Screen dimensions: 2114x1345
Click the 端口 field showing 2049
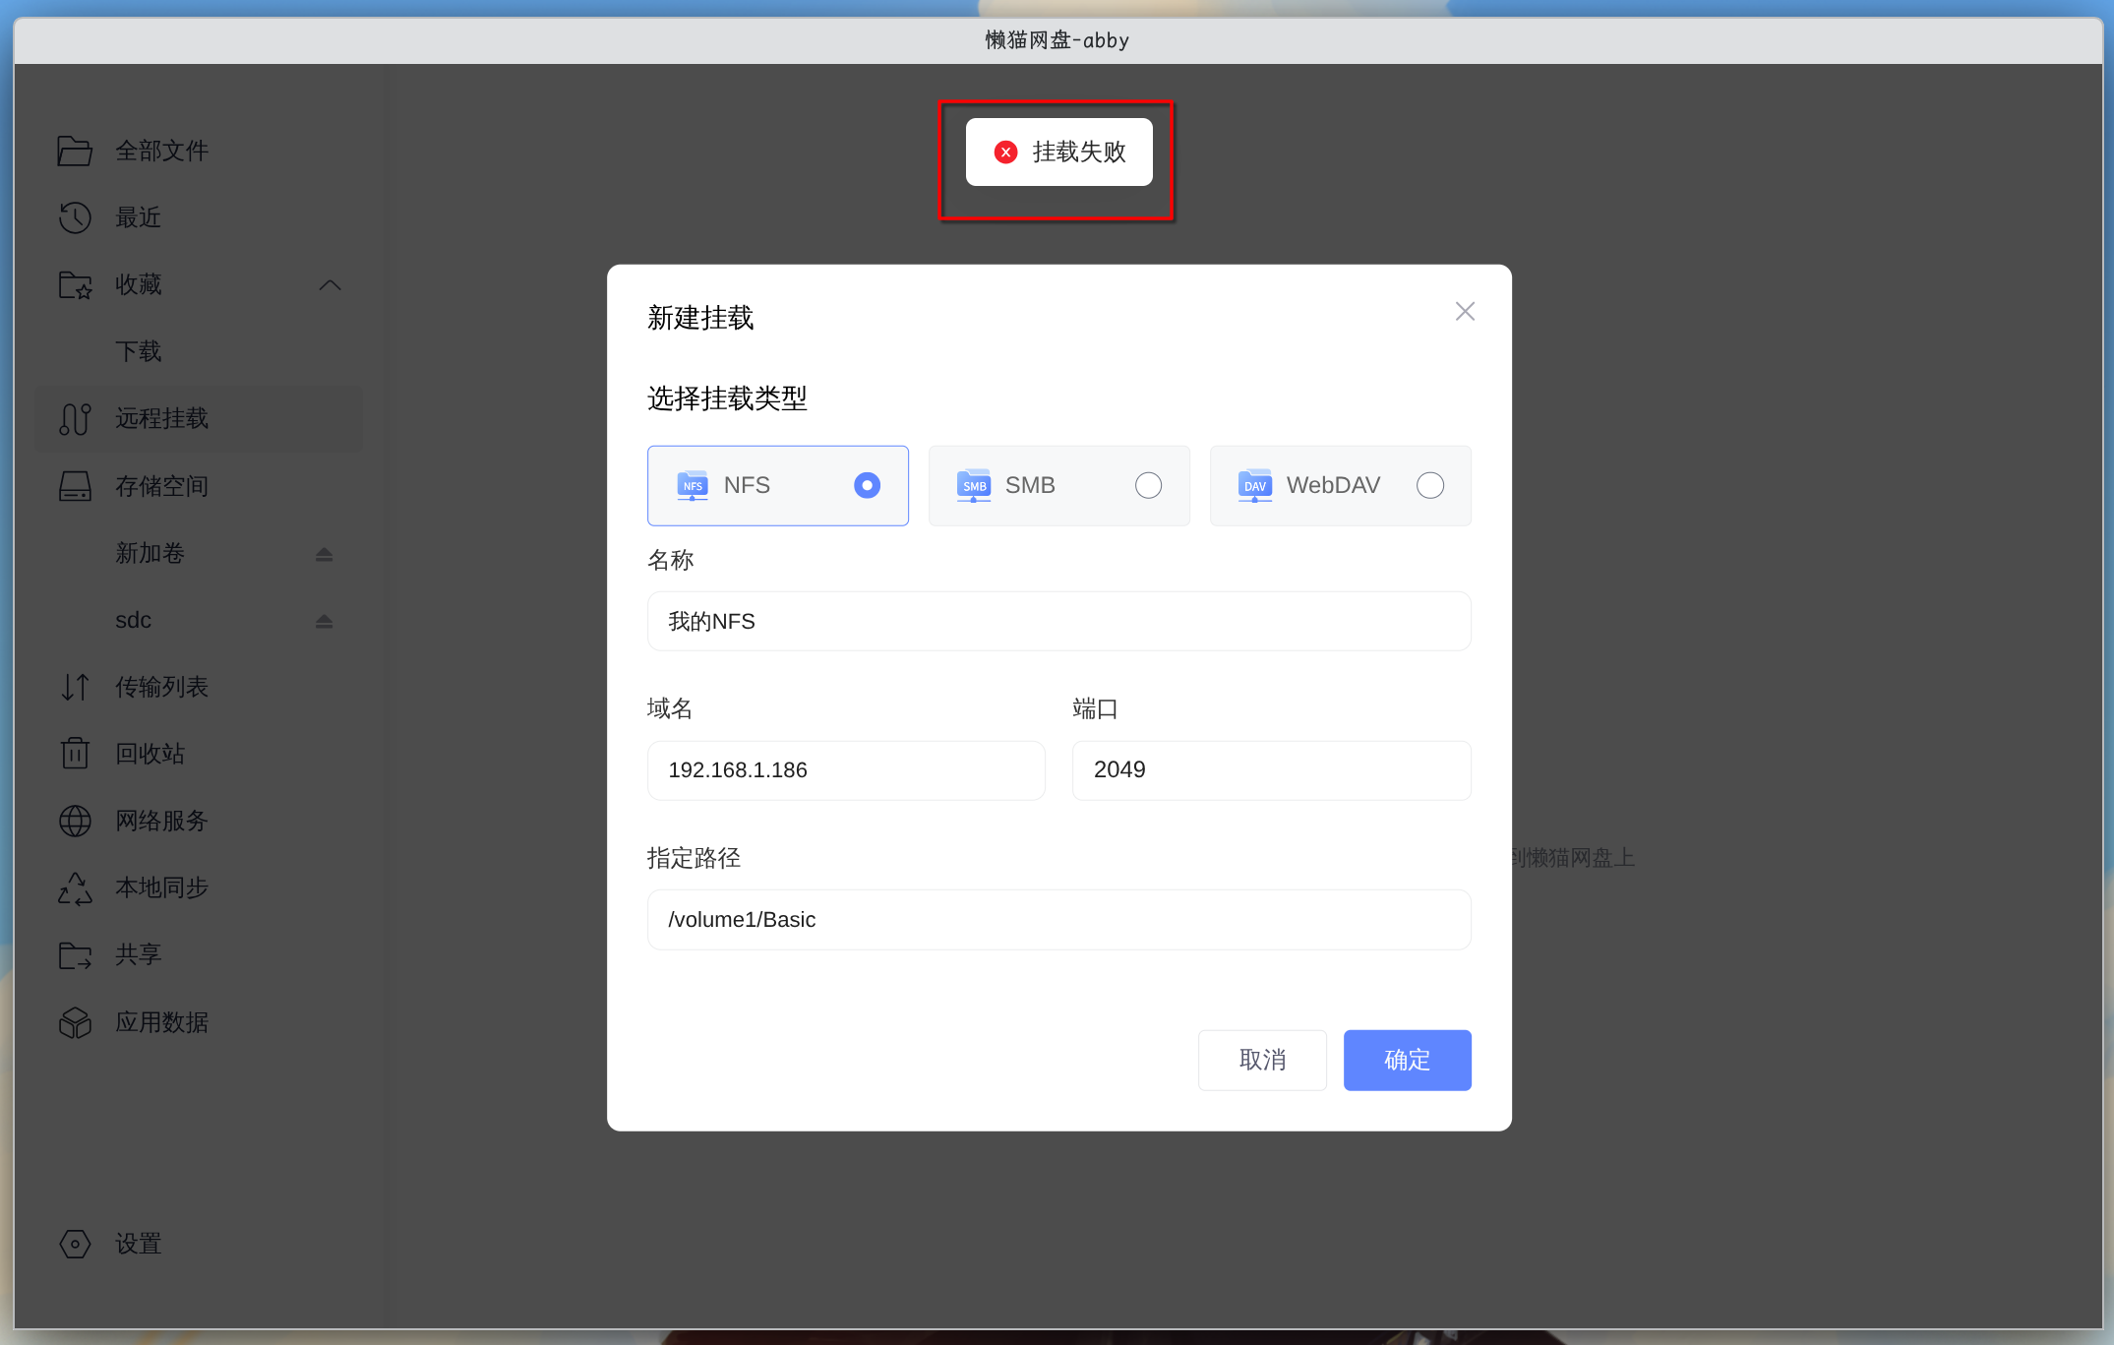click(1271, 770)
